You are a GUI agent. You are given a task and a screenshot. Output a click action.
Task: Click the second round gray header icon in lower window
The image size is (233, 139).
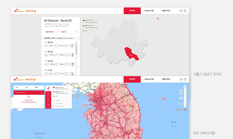tap(185, 79)
